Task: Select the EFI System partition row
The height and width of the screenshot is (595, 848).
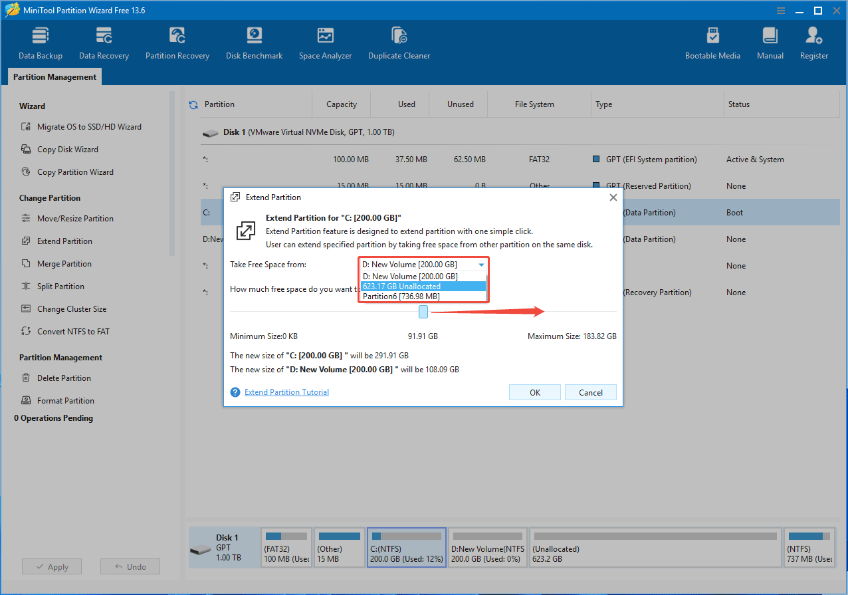Action: coord(520,160)
